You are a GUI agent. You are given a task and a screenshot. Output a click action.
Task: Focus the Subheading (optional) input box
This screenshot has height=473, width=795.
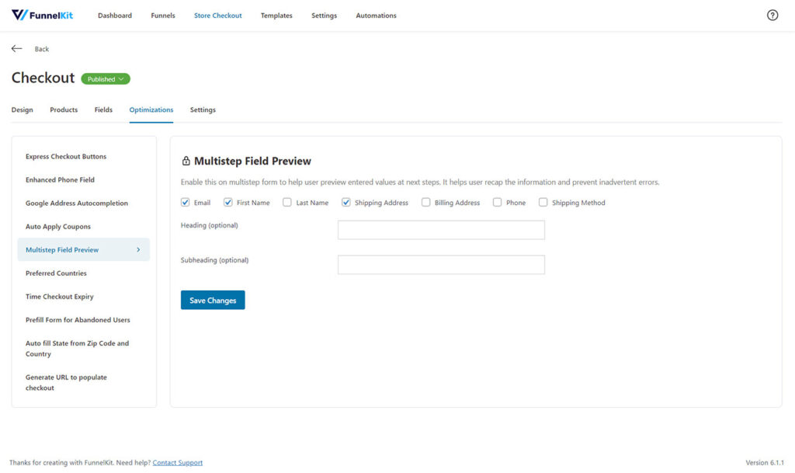point(441,265)
